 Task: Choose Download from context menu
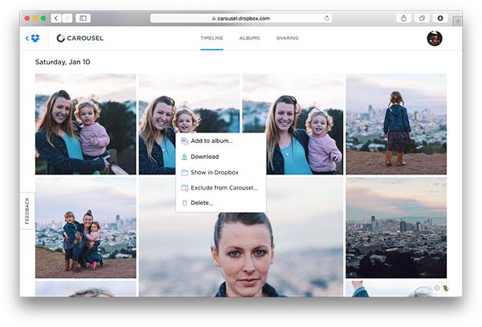point(221,157)
